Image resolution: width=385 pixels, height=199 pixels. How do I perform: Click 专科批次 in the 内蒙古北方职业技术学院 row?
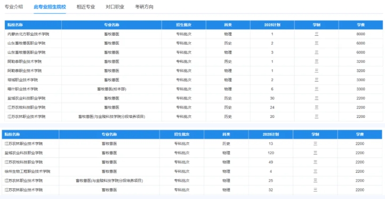[x=183, y=34]
